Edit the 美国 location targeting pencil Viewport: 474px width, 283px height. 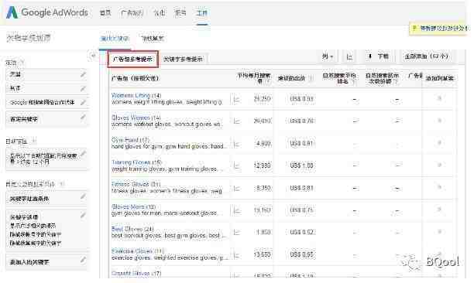(83, 74)
